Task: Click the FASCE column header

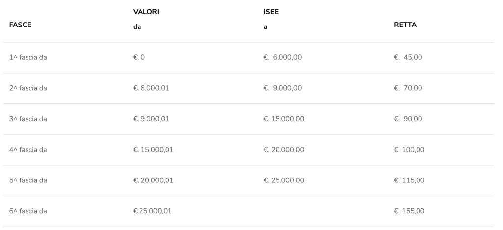Action: point(20,25)
